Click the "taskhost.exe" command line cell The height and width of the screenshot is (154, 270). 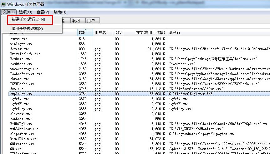point(182,64)
